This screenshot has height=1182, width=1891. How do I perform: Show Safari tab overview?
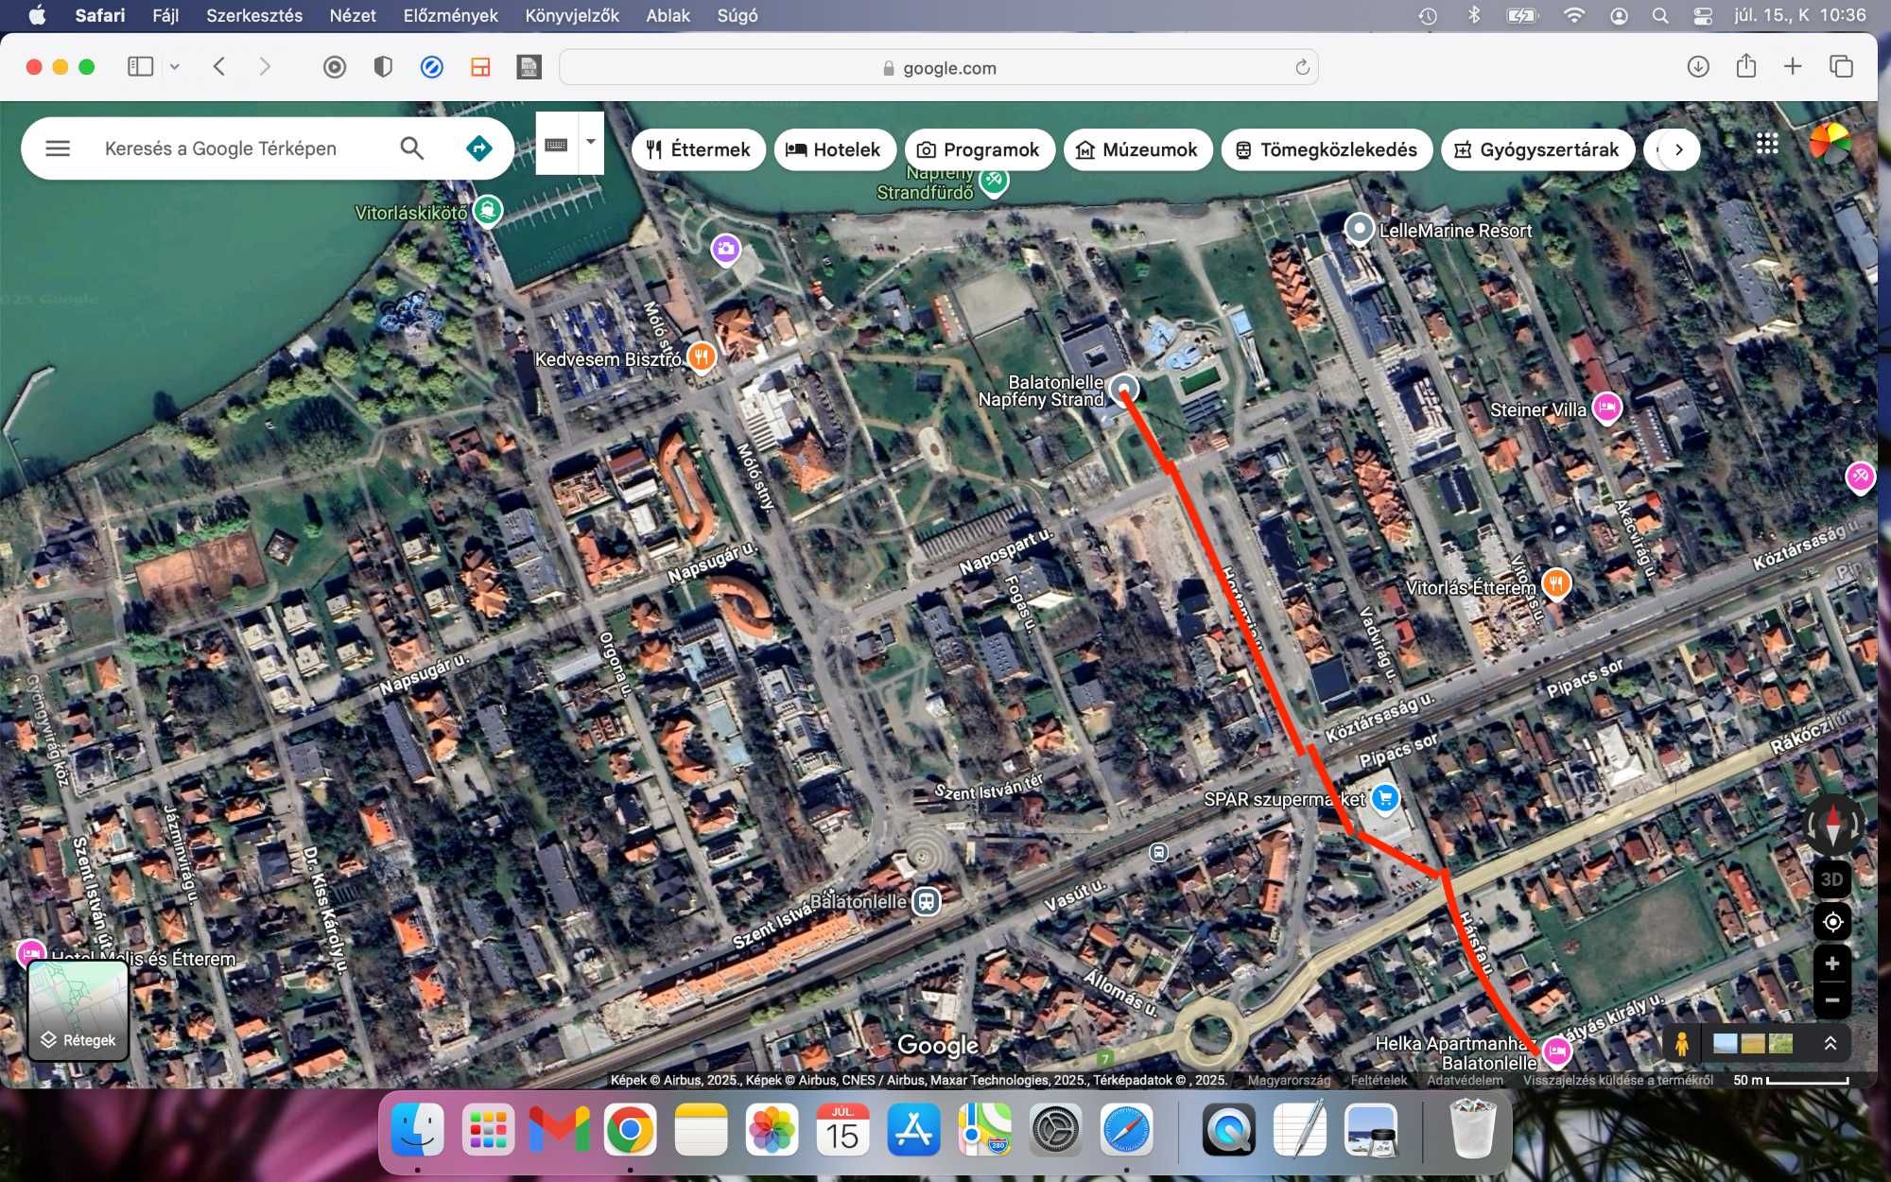pos(1841,66)
